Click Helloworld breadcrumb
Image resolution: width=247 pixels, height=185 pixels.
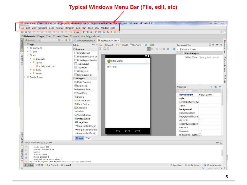tap(28, 36)
